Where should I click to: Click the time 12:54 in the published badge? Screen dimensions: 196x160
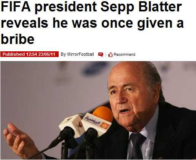[31, 54]
